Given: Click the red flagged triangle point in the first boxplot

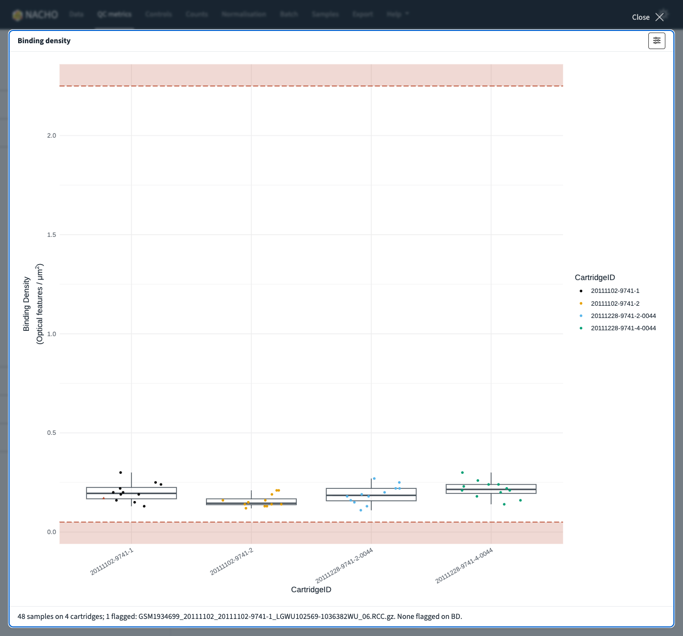Looking at the screenshot, I should click(104, 498).
